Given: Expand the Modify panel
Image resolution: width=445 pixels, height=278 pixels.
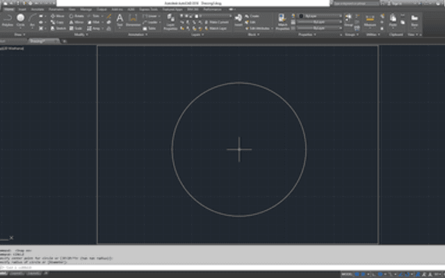Looking at the screenshot, I should tap(81, 35).
